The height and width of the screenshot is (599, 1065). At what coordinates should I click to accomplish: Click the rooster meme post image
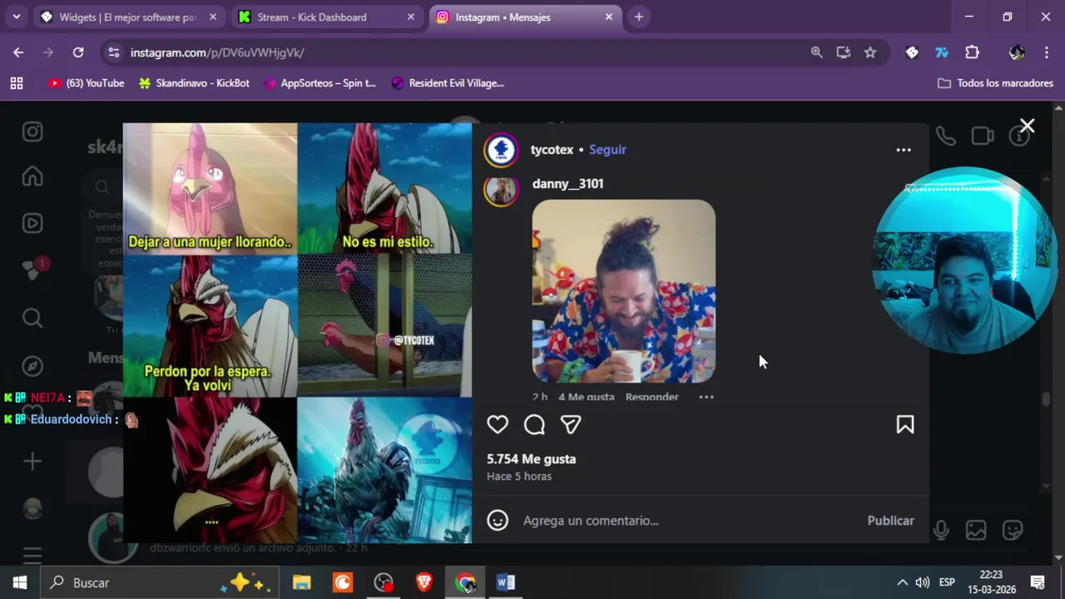[297, 333]
